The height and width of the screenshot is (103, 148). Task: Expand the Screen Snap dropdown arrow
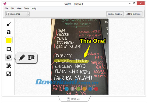pyautogui.click(x=28, y=14)
